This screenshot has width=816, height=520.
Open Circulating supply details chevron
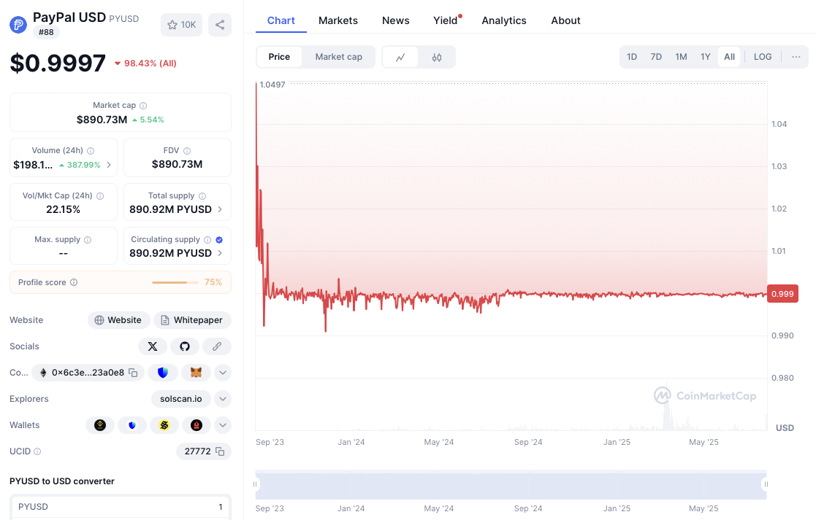(220, 253)
